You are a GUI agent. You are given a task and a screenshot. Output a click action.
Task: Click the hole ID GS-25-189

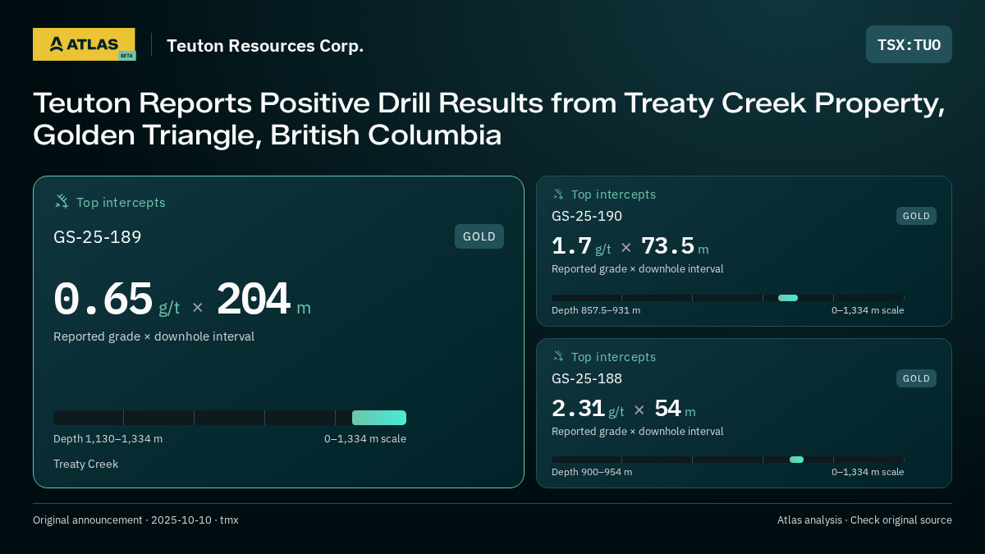[x=98, y=237]
